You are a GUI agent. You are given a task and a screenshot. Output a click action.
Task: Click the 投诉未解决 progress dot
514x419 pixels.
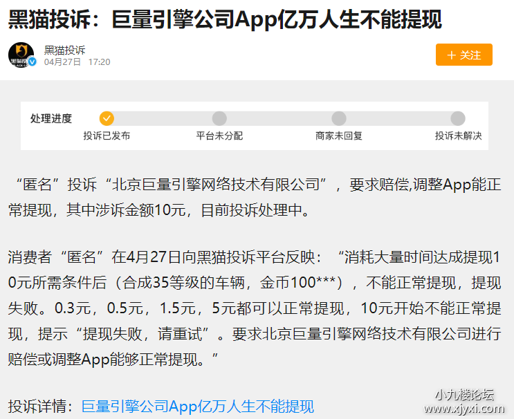click(457, 118)
